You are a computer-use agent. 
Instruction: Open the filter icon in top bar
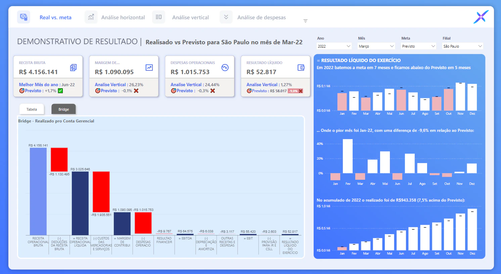[x=305, y=21]
